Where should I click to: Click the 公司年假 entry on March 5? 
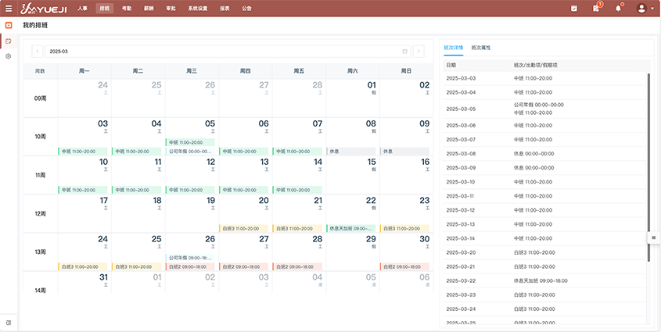[x=190, y=152]
